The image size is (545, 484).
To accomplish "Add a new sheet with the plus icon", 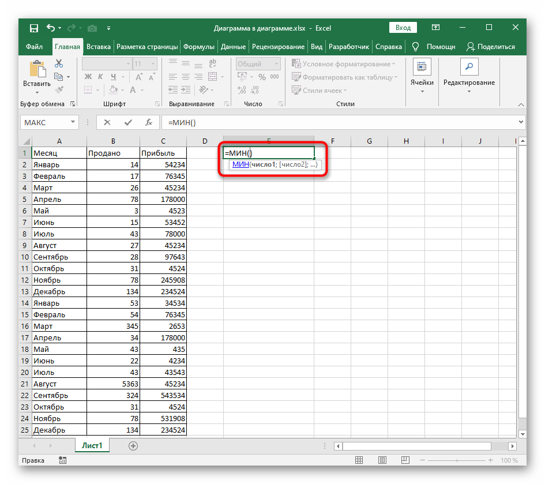I will (x=133, y=446).
